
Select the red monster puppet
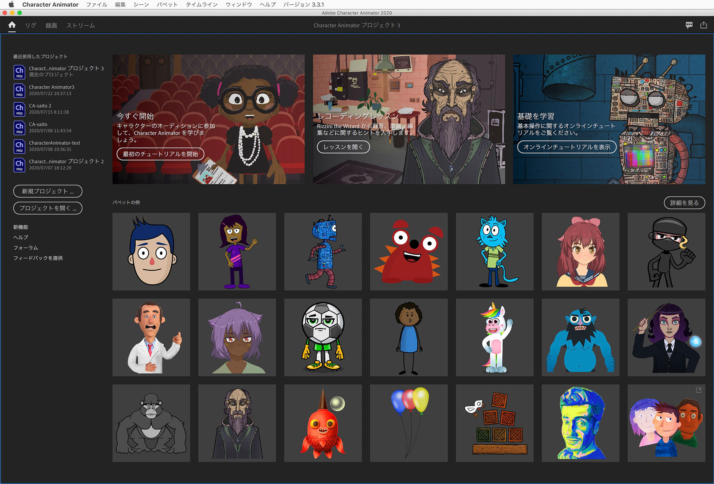pyautogui.click(x=409, y=251)
